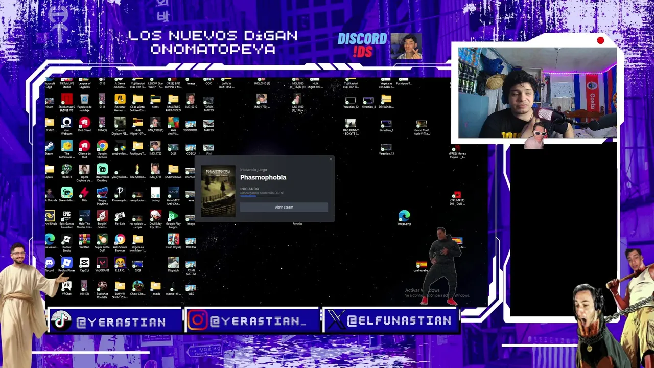Click the Phasmophobia cover art thumbnail

pyautogui.click(x=218, y=191)
